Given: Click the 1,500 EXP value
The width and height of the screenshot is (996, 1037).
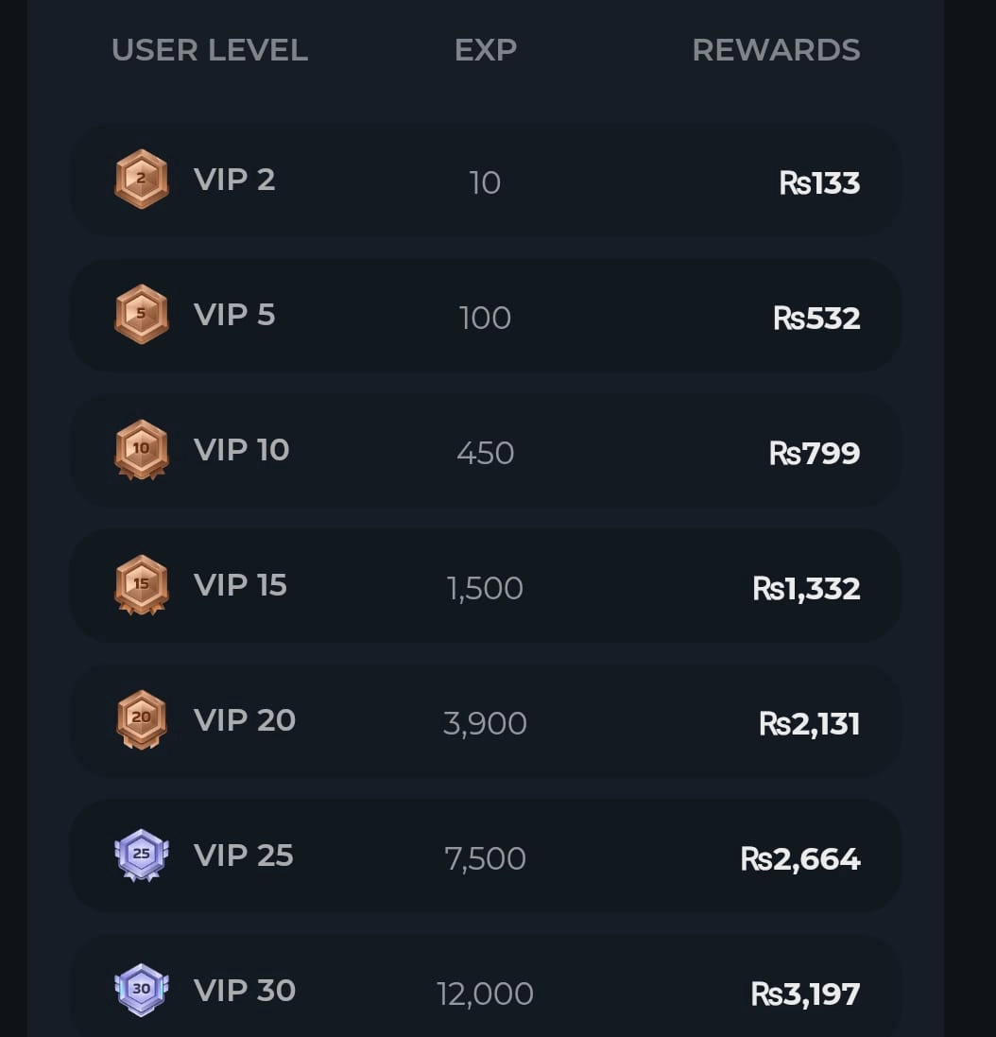Looking at the screenshot, I should pos(485,588).
